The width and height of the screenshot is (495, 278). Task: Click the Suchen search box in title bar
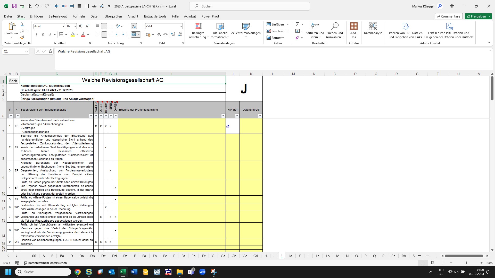pos(250,6)
